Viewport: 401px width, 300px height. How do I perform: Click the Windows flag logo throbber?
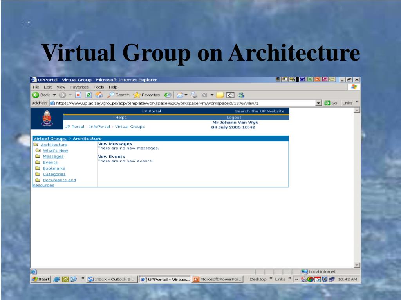[354, 87]
